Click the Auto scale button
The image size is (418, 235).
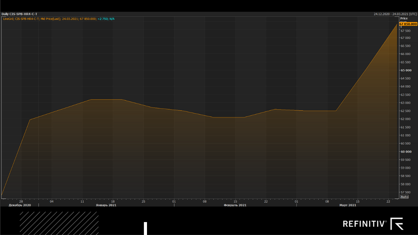(x=404, y=197)
